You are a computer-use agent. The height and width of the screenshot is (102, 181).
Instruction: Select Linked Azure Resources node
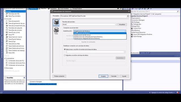pos(138,32)
